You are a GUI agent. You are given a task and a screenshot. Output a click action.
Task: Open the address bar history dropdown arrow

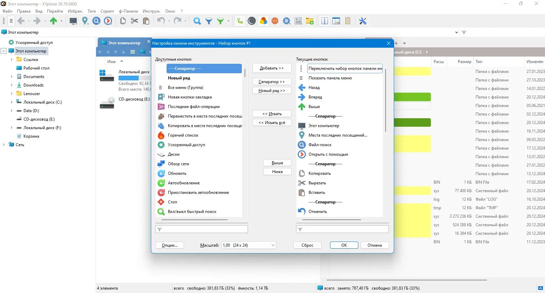click(456, 32)
